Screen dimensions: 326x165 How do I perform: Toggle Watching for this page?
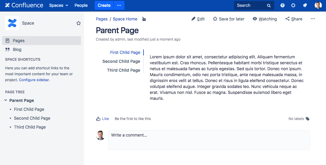pyautogui.click(x=265, y=19)
